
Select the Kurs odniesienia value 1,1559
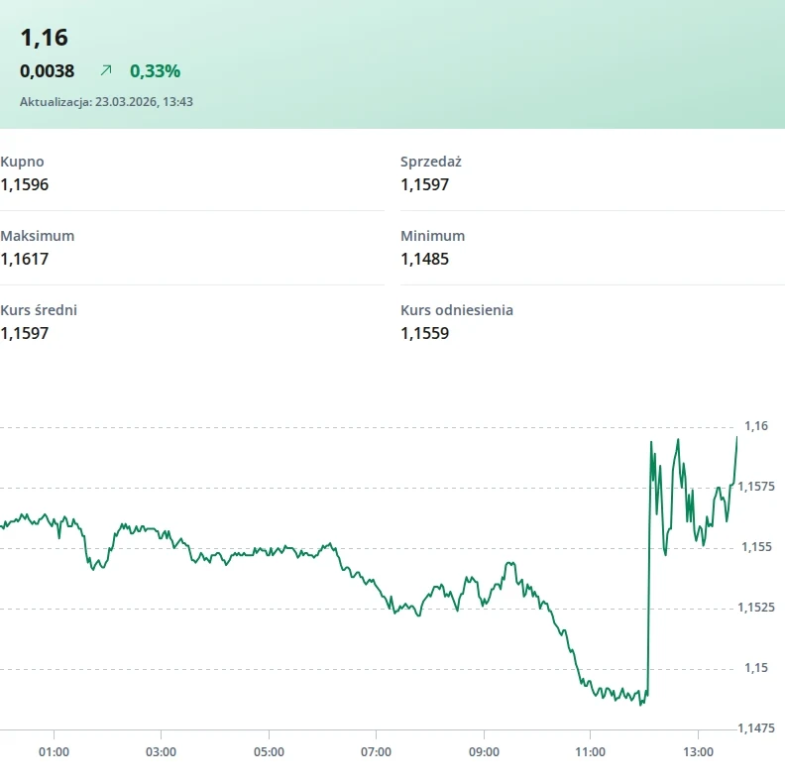(425, 333)
